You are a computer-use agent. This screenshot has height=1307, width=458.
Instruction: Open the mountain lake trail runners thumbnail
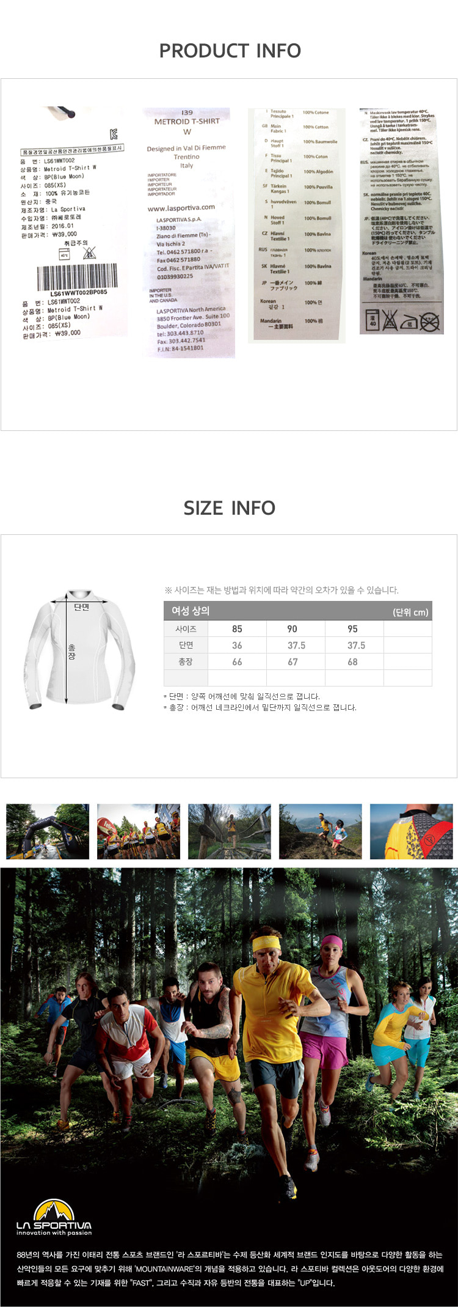point(321,831)
